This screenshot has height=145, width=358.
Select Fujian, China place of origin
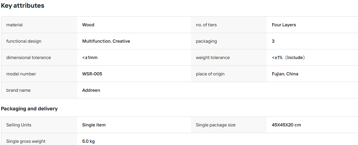tap(285, 74)
